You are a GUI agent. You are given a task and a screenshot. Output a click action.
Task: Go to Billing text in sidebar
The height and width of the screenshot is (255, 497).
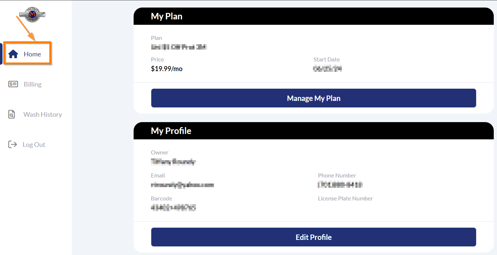point(33,84)
